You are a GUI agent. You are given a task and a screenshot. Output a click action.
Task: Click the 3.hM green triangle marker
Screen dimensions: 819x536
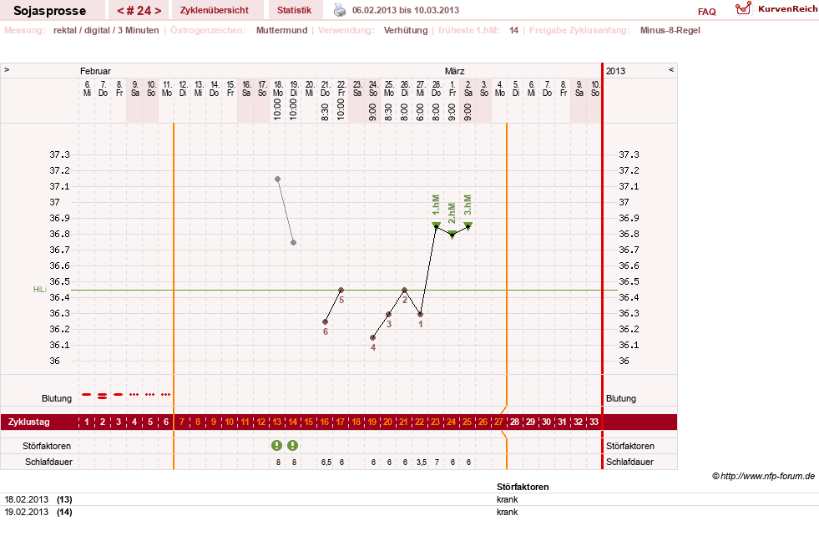pyautogui.click(x=468, y=225)
